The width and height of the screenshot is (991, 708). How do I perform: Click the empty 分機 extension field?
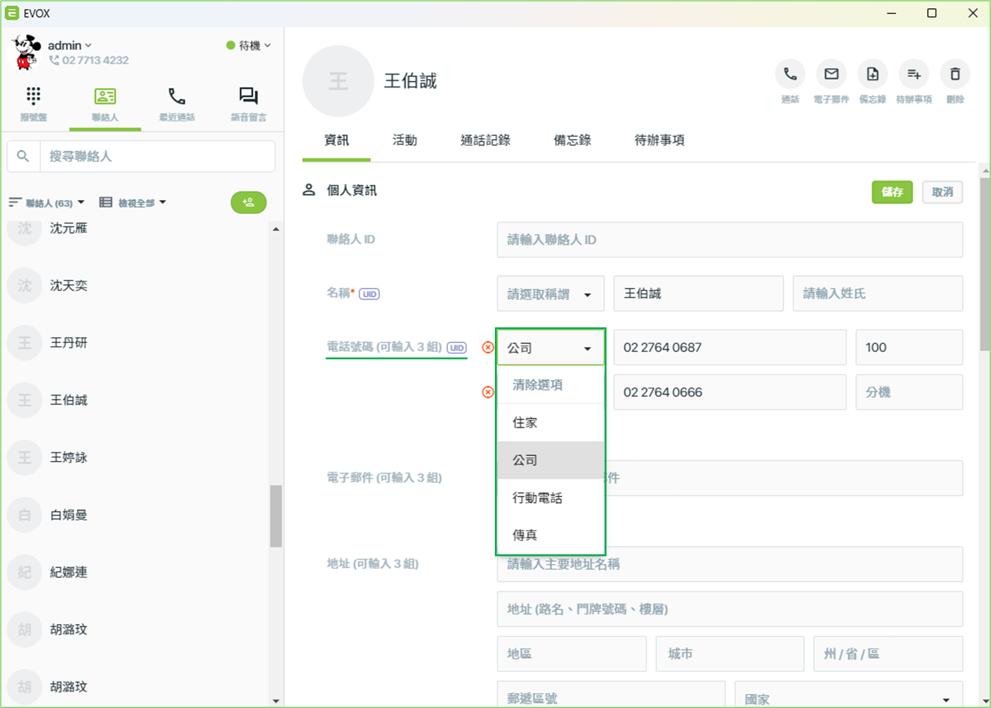(x=909, y=392)
